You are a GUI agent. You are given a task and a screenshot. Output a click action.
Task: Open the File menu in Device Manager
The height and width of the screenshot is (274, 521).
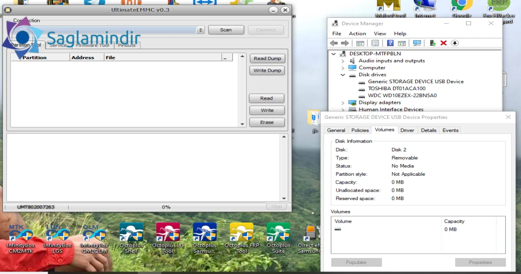[336, 33]
